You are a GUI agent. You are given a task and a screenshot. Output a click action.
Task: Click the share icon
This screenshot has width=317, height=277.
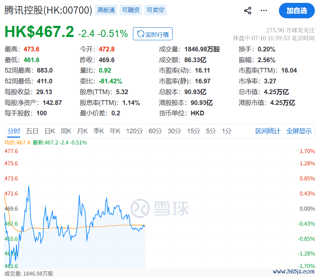tap(247, 10)
